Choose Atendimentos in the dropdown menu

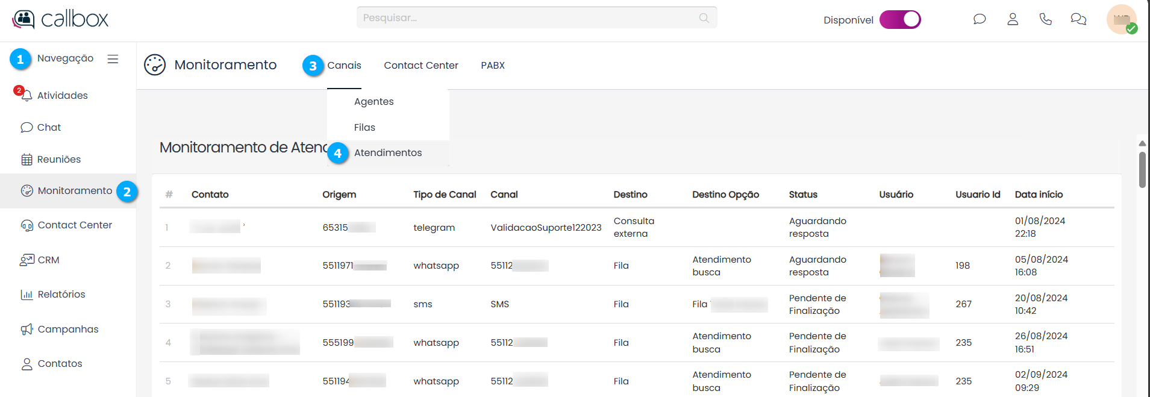pos(387,153)
